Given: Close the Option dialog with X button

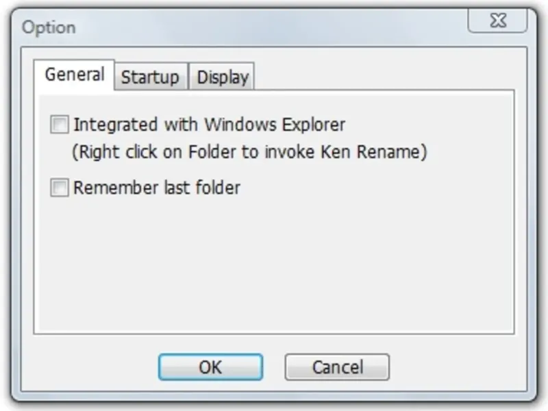Looking at the screenshot, I should [x=498, y=21].
